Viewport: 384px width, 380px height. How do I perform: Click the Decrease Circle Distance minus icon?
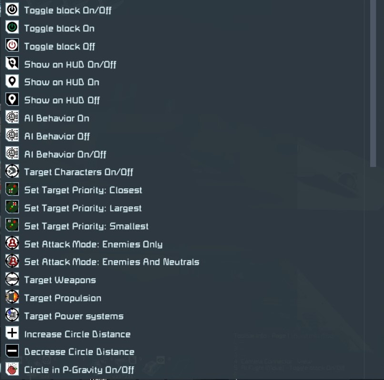point(12,351)
